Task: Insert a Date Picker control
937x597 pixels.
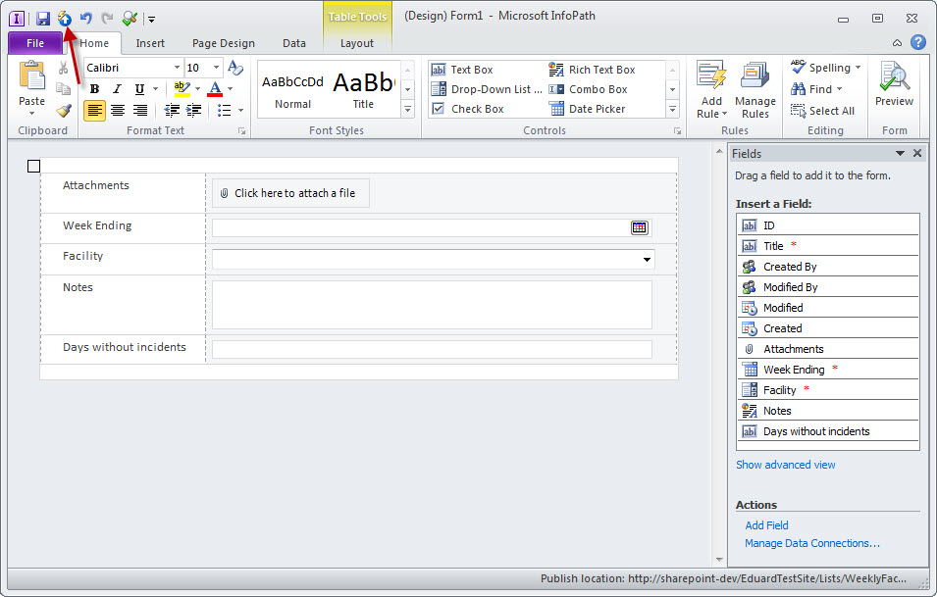Action: tap(587, 109)
